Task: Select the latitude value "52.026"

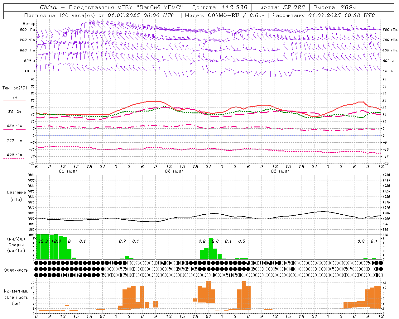Action: (x=294, y=7)
